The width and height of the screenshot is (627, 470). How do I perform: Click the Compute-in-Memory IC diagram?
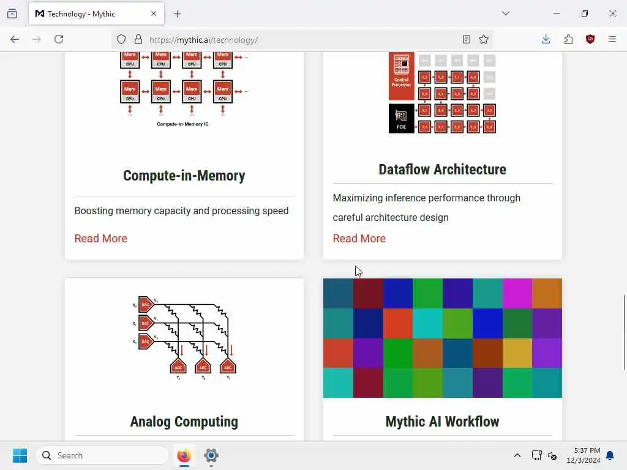coord(184,89)
